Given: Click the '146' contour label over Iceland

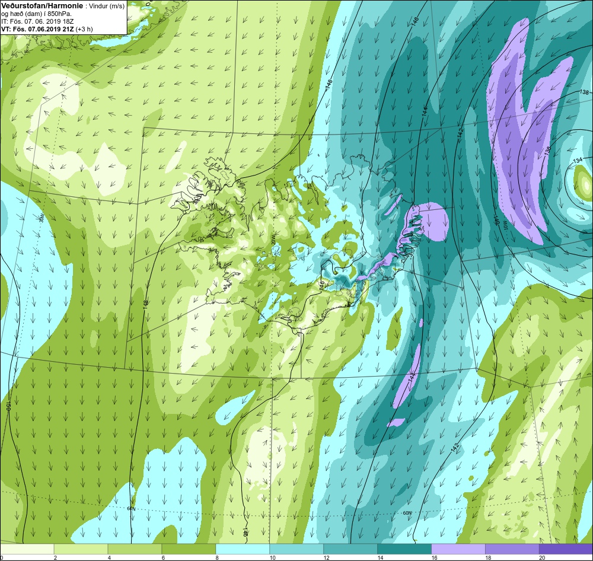Looking at the screenshot, I should 322,285.
